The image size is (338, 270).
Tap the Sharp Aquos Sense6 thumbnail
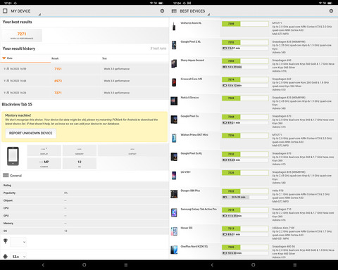[174, 64]
